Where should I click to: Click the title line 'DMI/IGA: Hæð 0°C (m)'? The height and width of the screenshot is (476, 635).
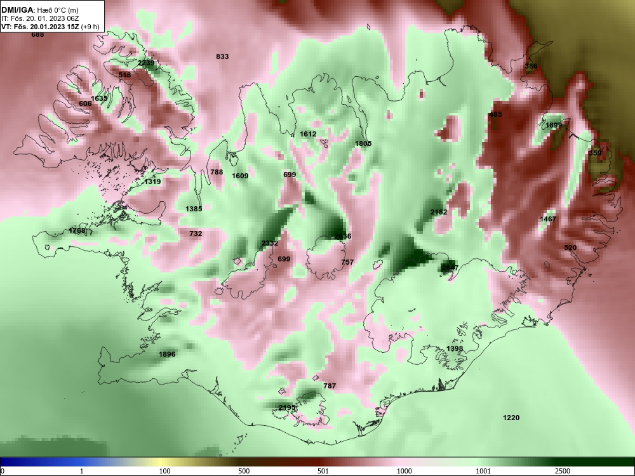coord(39,10)
